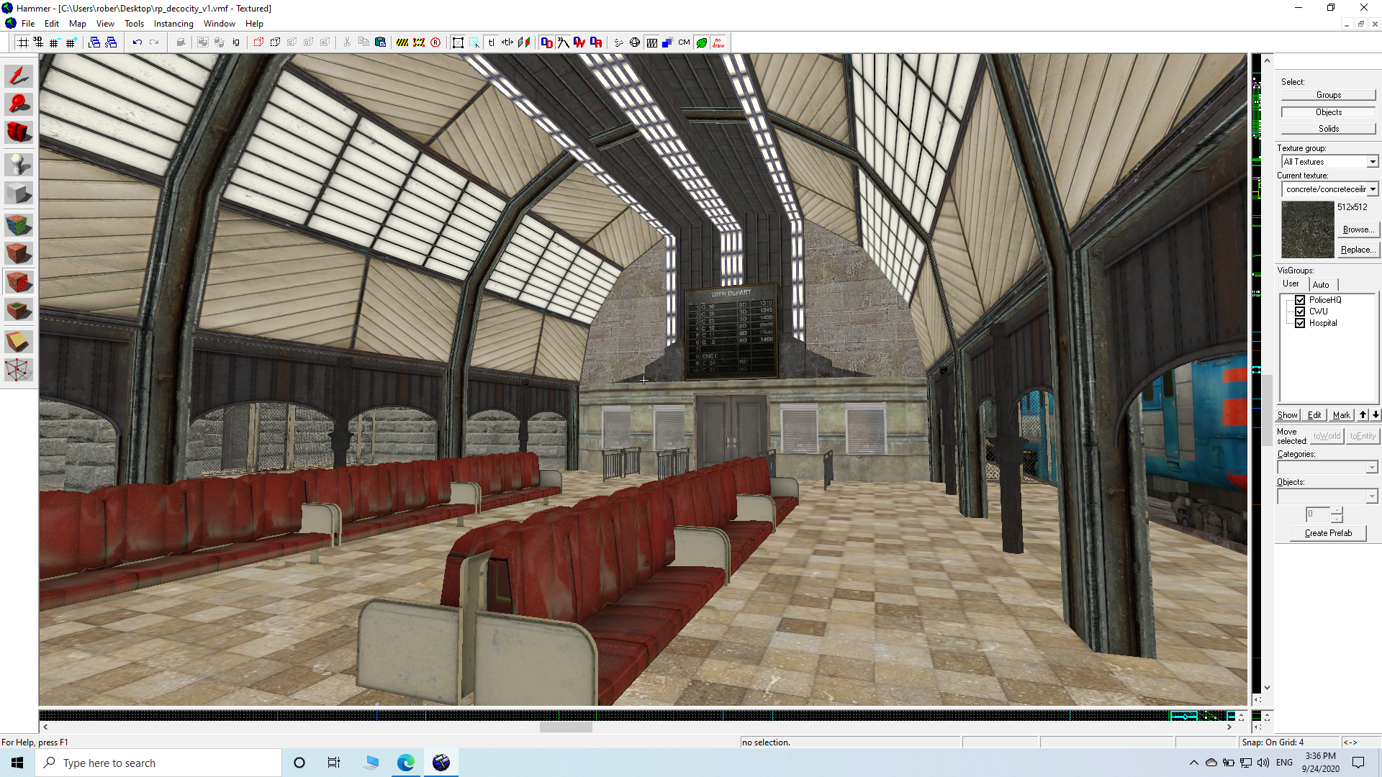Open the Instancing menu
Screen dimensions: 1382x777
click(173, 24)
